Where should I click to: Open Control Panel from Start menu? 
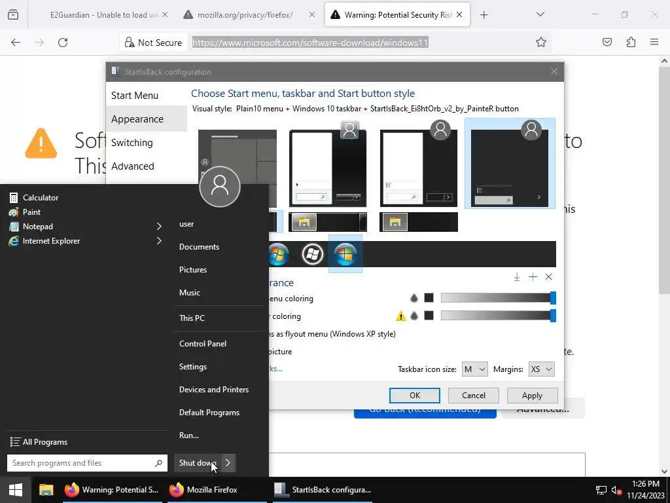point(203,344)
